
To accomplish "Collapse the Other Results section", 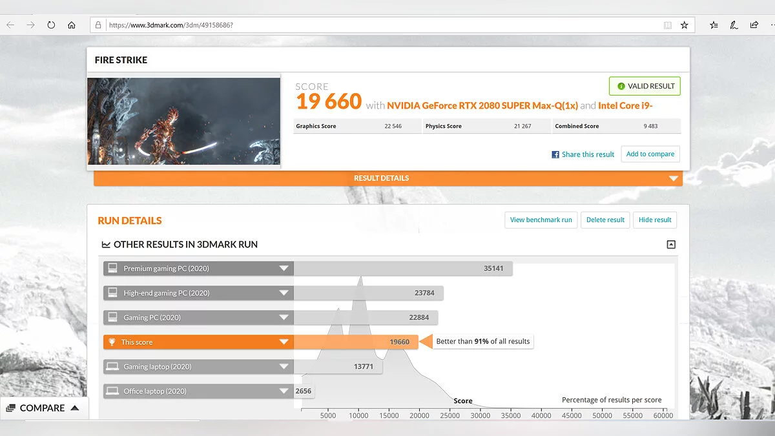I will [x=671, y=244].
